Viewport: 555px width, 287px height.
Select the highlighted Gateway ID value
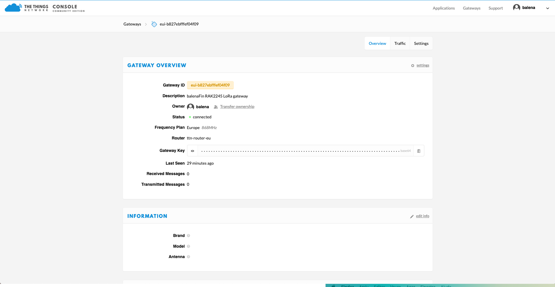pos(210,85)
